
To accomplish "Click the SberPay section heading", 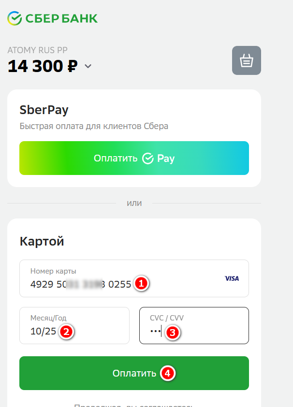I will tap(44, 110).
